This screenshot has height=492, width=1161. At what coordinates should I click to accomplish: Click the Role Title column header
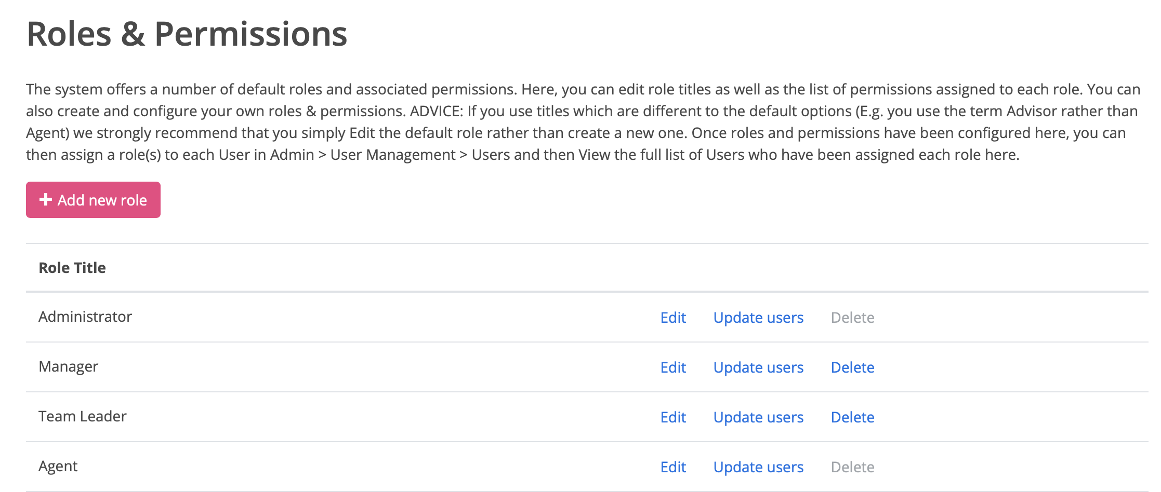72,268
